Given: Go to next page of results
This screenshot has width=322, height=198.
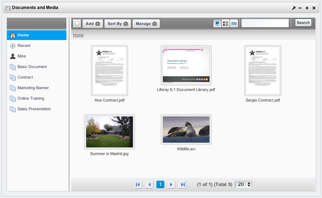Looking at the screenshot, I should [171, 185].
